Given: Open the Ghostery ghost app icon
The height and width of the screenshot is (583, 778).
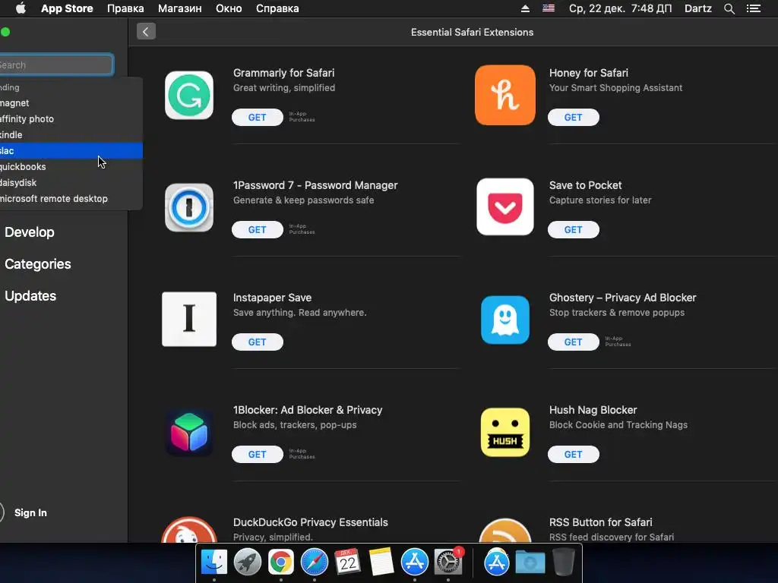Looking at the screenshot, I should click(505, 320).
